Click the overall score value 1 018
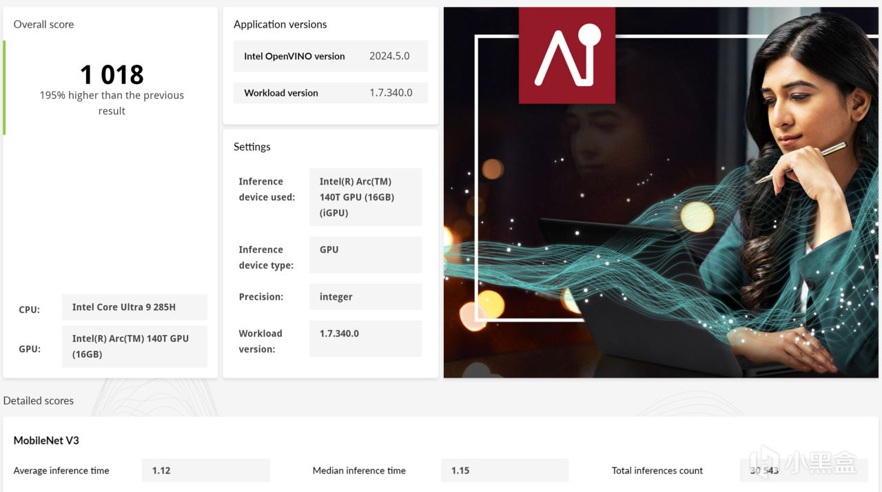Viewport: 882px width, 492px height. pyautogui.click(x=112, y=74)
